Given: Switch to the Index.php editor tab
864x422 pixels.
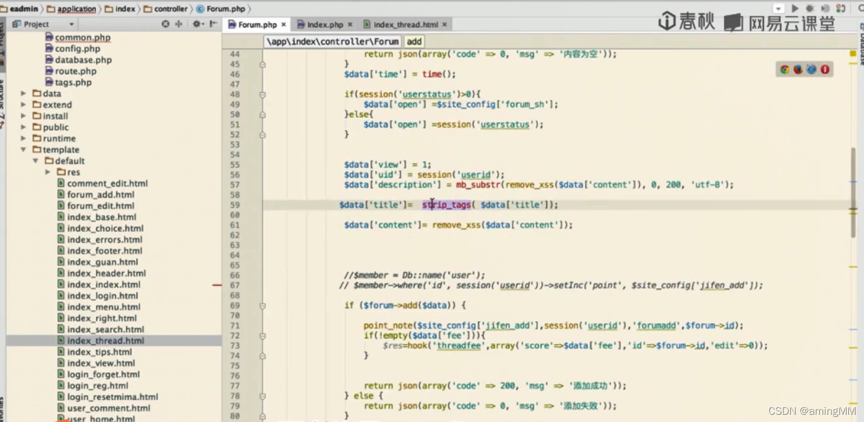Looking at the screenshot, I should click(325, 25).
